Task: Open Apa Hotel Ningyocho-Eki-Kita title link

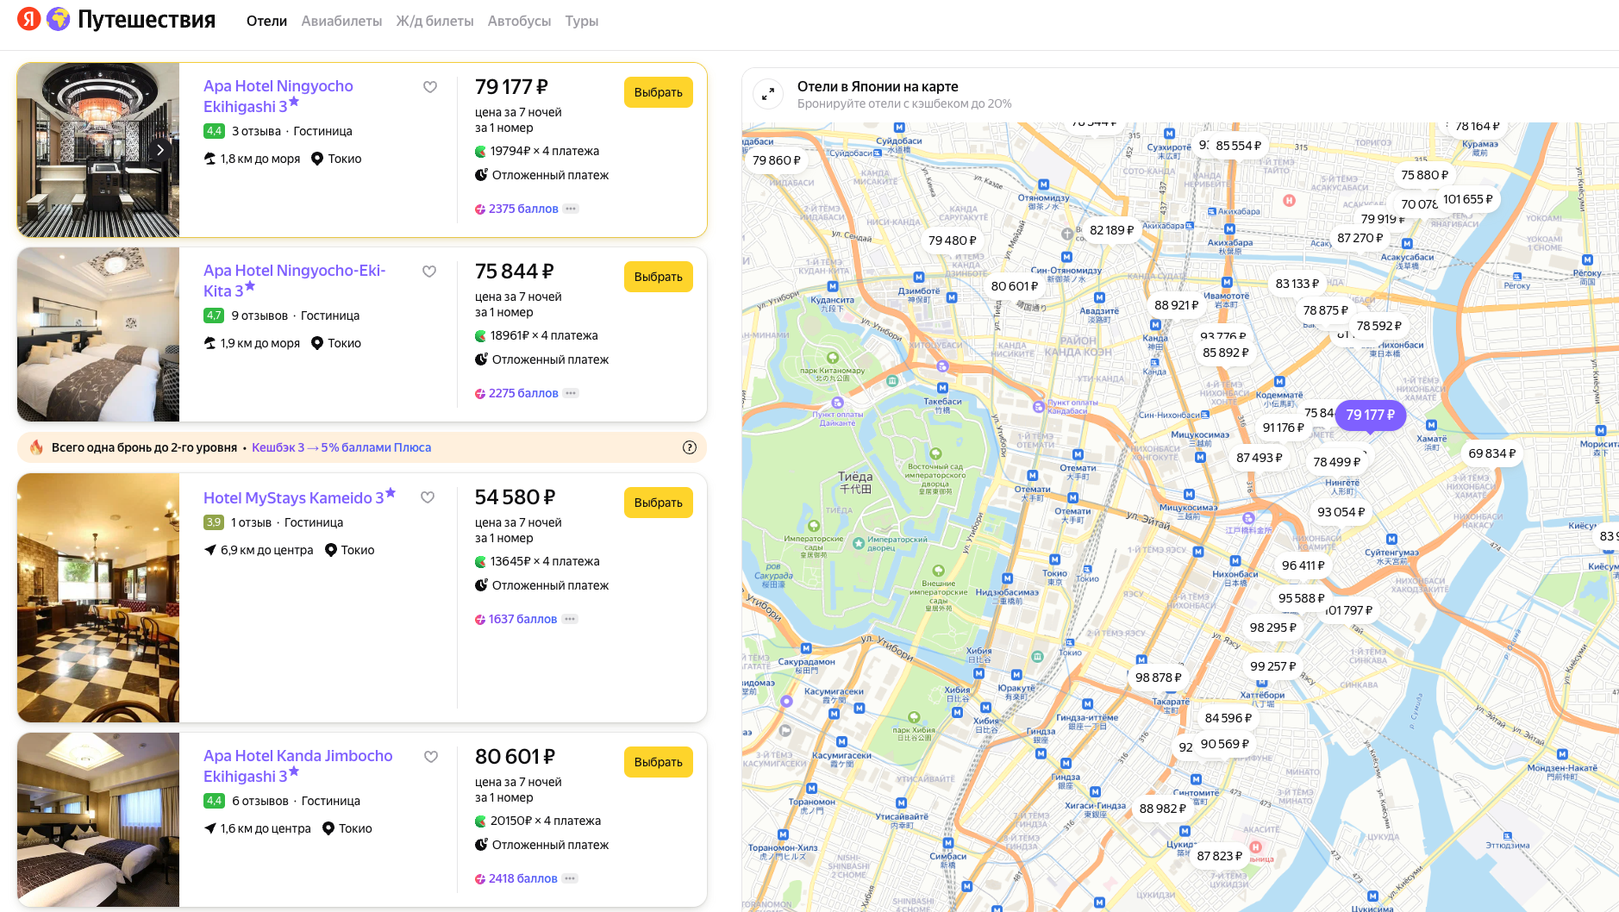Action: pyautogui.click(x=295, y=280)
